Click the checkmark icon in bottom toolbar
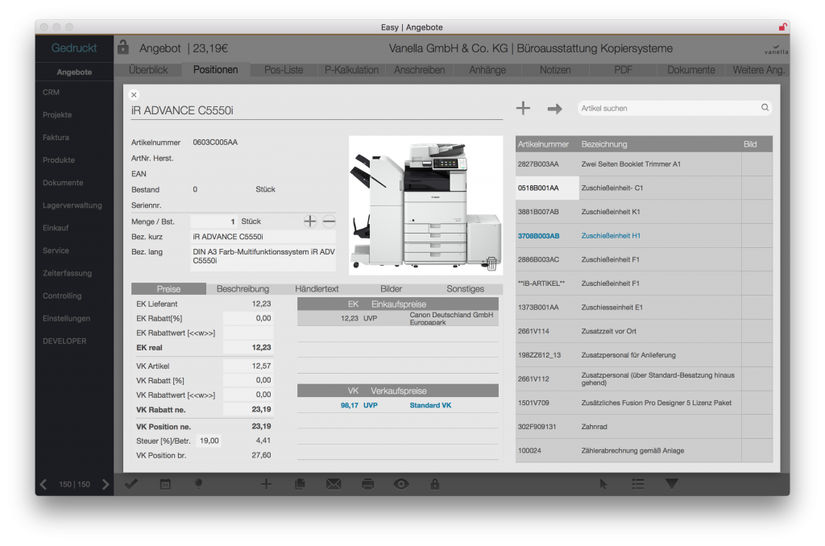825x546 pixels. pyautogui.click(x=131, y=484)
